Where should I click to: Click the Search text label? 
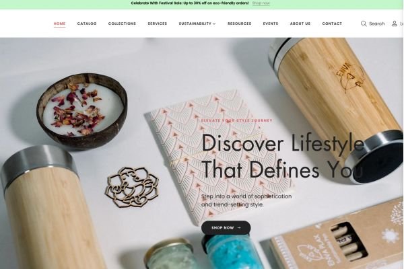click(376, 24)
